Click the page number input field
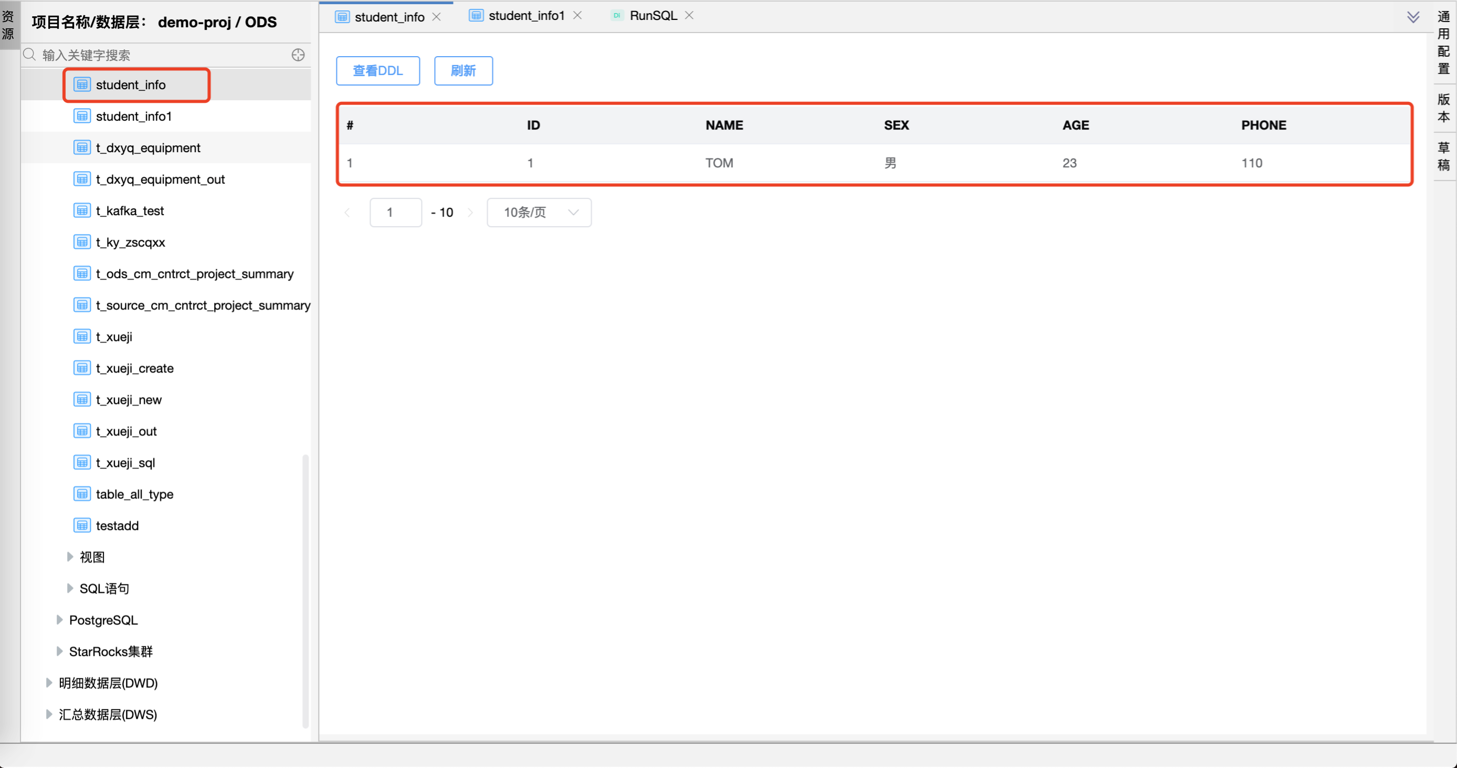Screen dimensions: 1457x768 (395, 212)
